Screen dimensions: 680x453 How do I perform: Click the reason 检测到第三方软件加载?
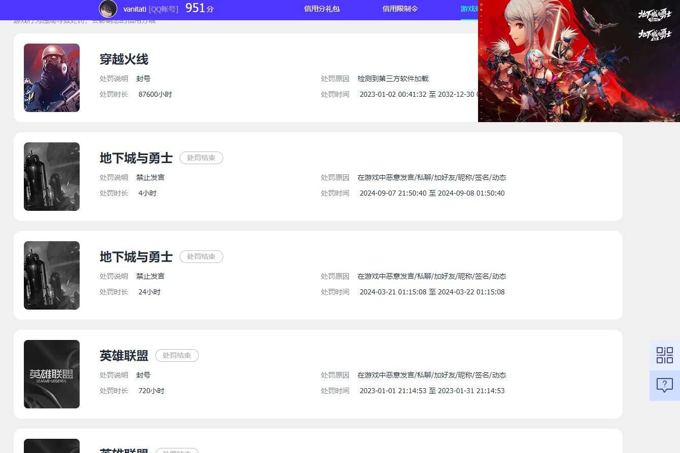tap(393, 79)
